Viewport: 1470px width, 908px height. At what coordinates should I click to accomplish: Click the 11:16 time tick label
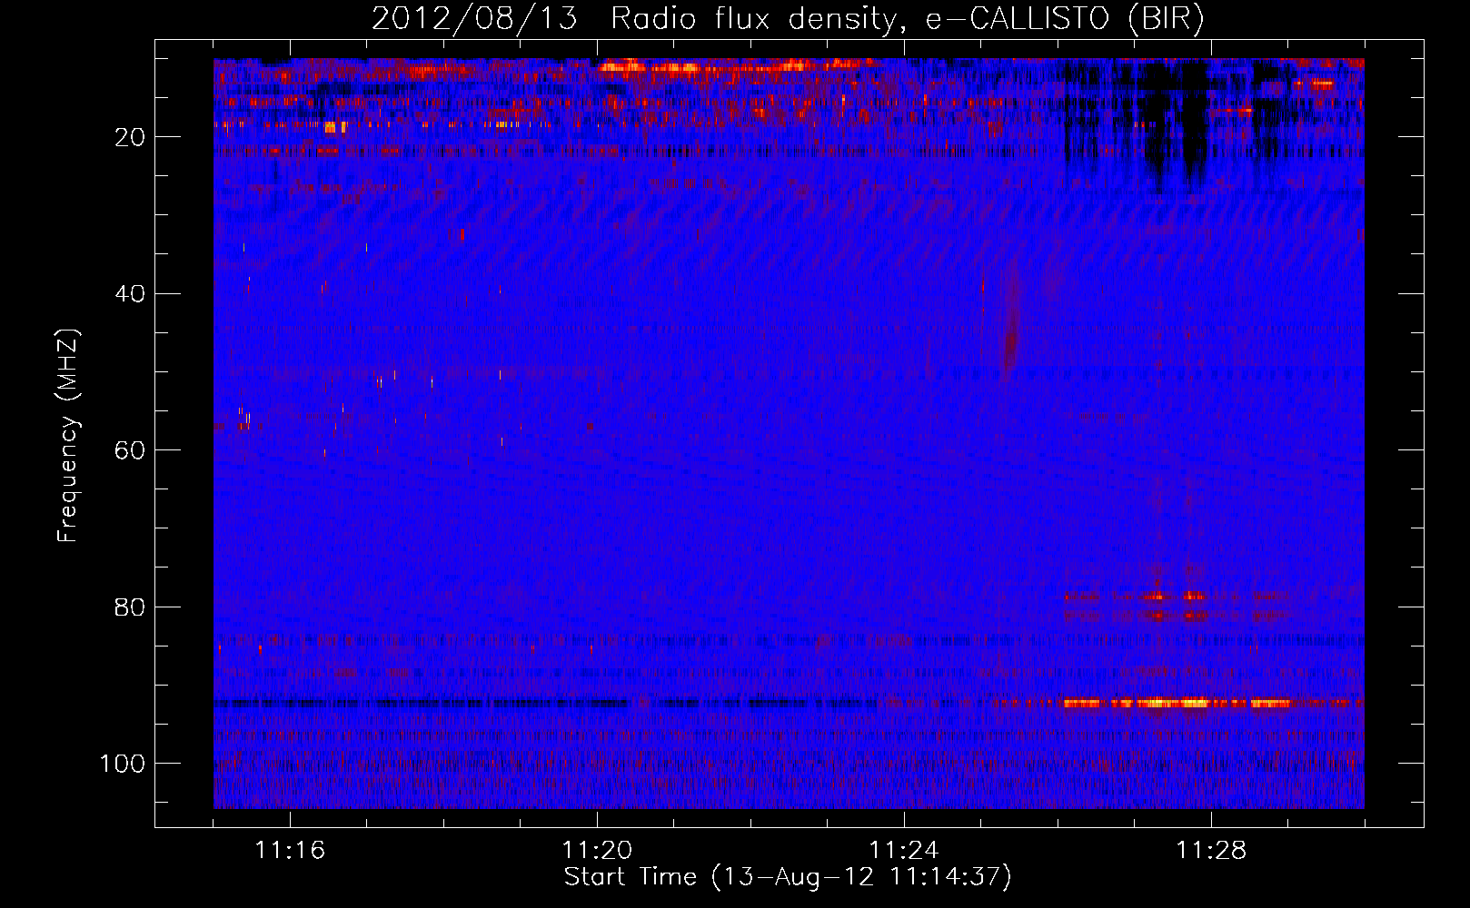(x=290, y=851)
